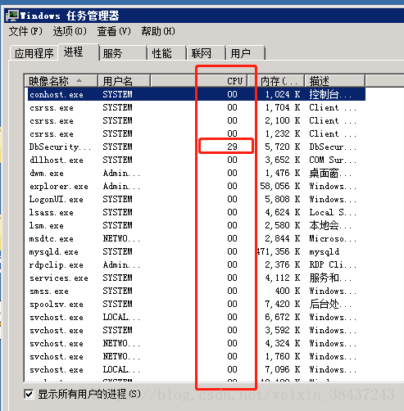The image size is (404, 411).
Task: Switch to the 应用程序 tab
Action: [34, 53]
